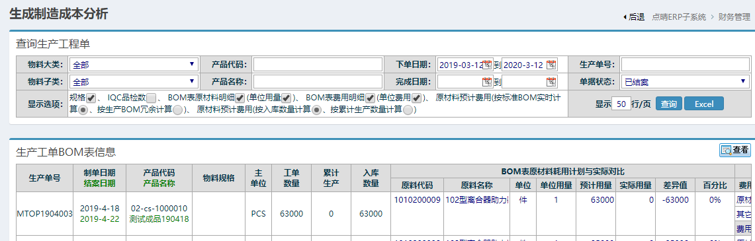755x241 pixels.
Task: Select 按累计生产数量计算 radio option
Action: [408, 110]
